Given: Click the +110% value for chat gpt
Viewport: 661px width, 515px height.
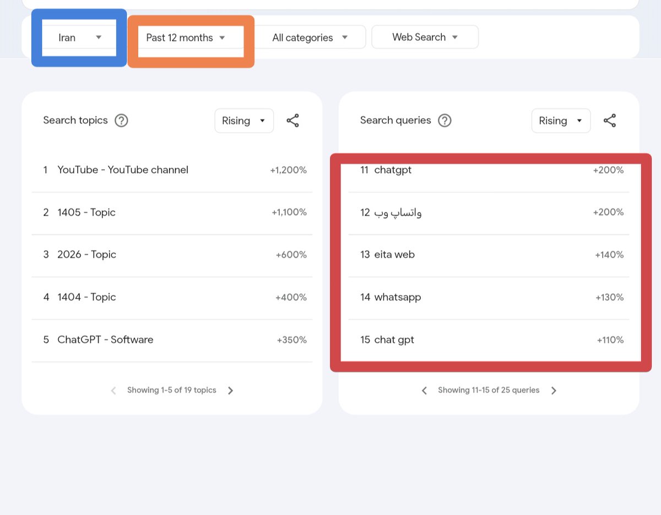Looking at the screenshot, I should [610, 340].
